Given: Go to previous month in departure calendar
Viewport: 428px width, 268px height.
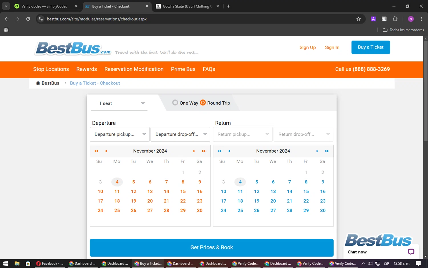Looking at the screenshot, I should coord(106,151).
